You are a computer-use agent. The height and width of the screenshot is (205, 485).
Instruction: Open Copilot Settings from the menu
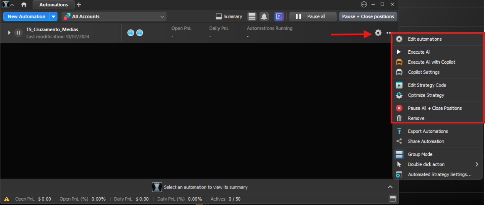point(438,72)
